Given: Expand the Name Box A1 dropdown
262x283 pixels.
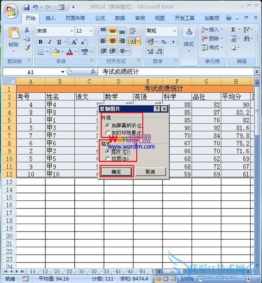Looking at the screenshot, I should pos(62,72).
